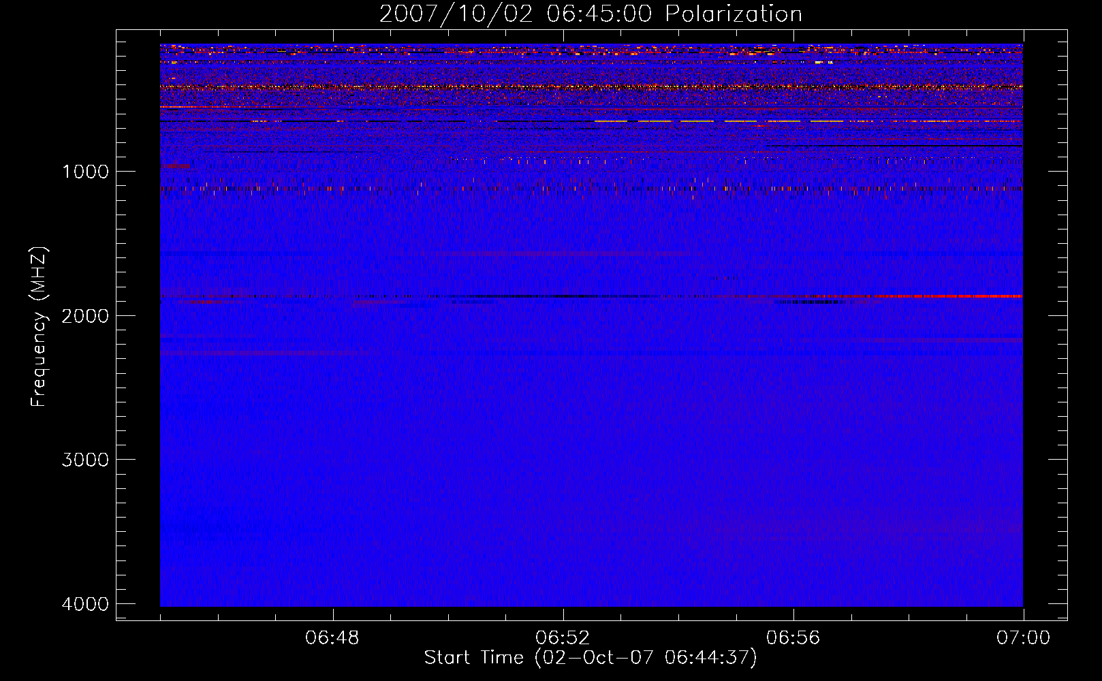
Task: Click the plot title '2007/10/02 06:45:00 Polarization'
Action: 591,14
